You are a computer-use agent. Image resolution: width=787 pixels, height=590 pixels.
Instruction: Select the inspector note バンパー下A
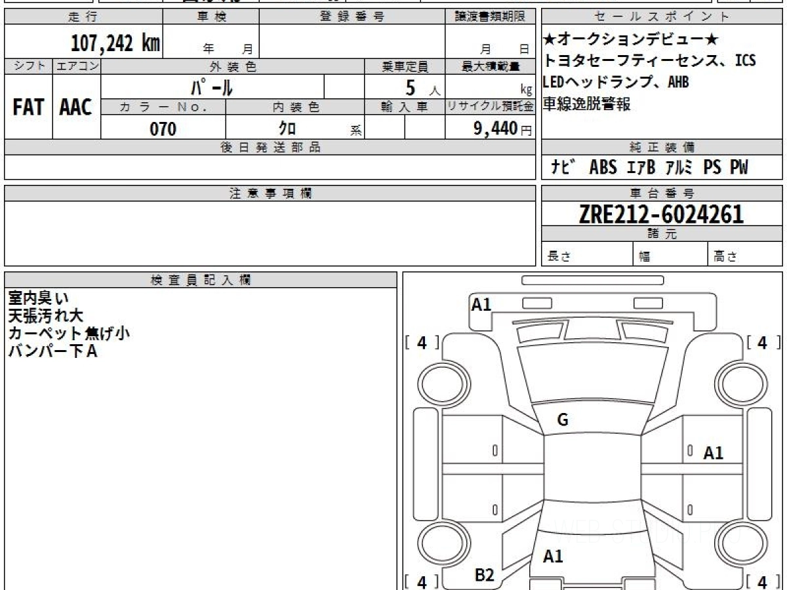coord(52,351)
